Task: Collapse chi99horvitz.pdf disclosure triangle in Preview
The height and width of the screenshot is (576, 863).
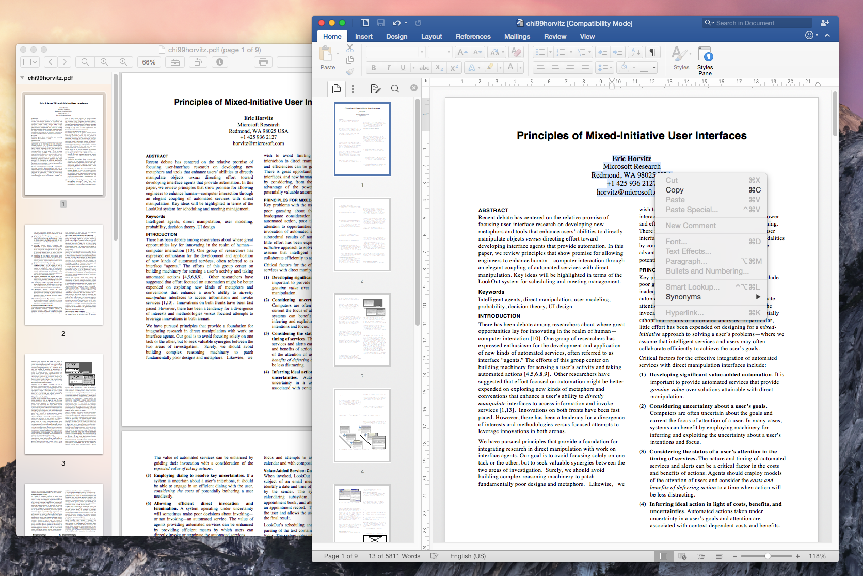Action: click(22, 78)
